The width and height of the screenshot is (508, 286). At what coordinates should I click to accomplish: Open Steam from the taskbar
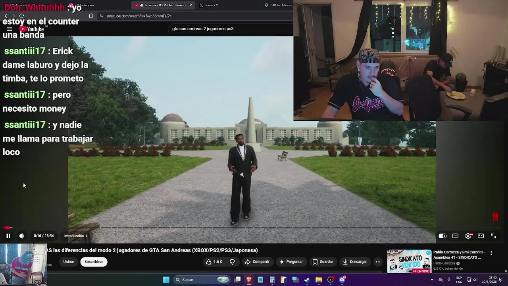click(x=307, y=280)
